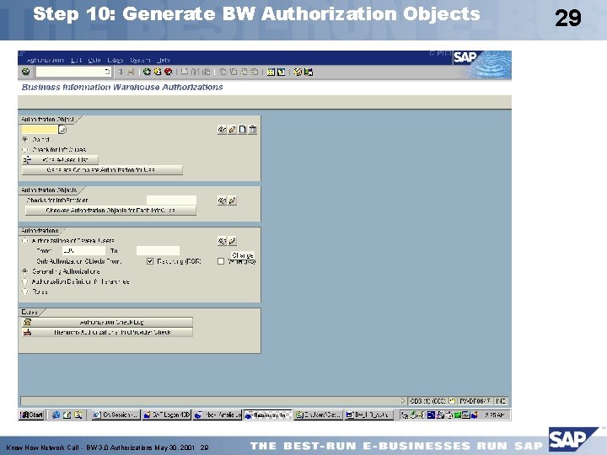
Task: Select Check for InfoCubes radio button
Action: pyautogui.click(x=25, y=149)
